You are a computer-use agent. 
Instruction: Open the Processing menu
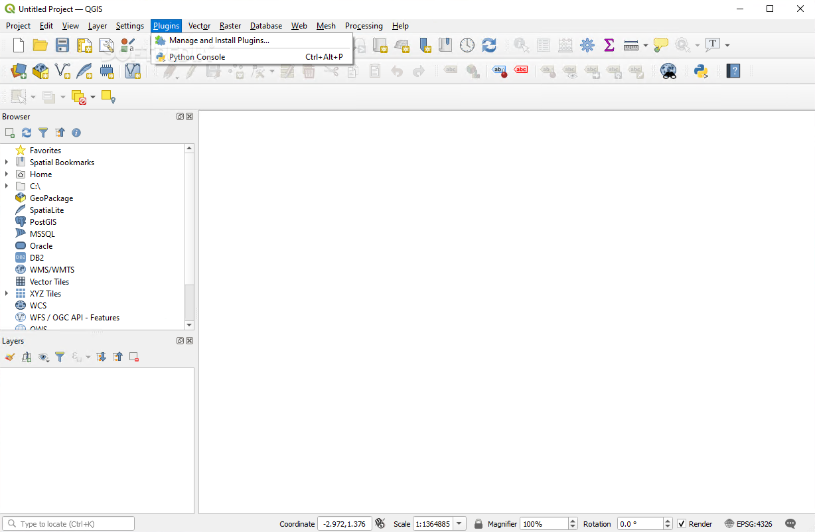[x=364, y=26]
